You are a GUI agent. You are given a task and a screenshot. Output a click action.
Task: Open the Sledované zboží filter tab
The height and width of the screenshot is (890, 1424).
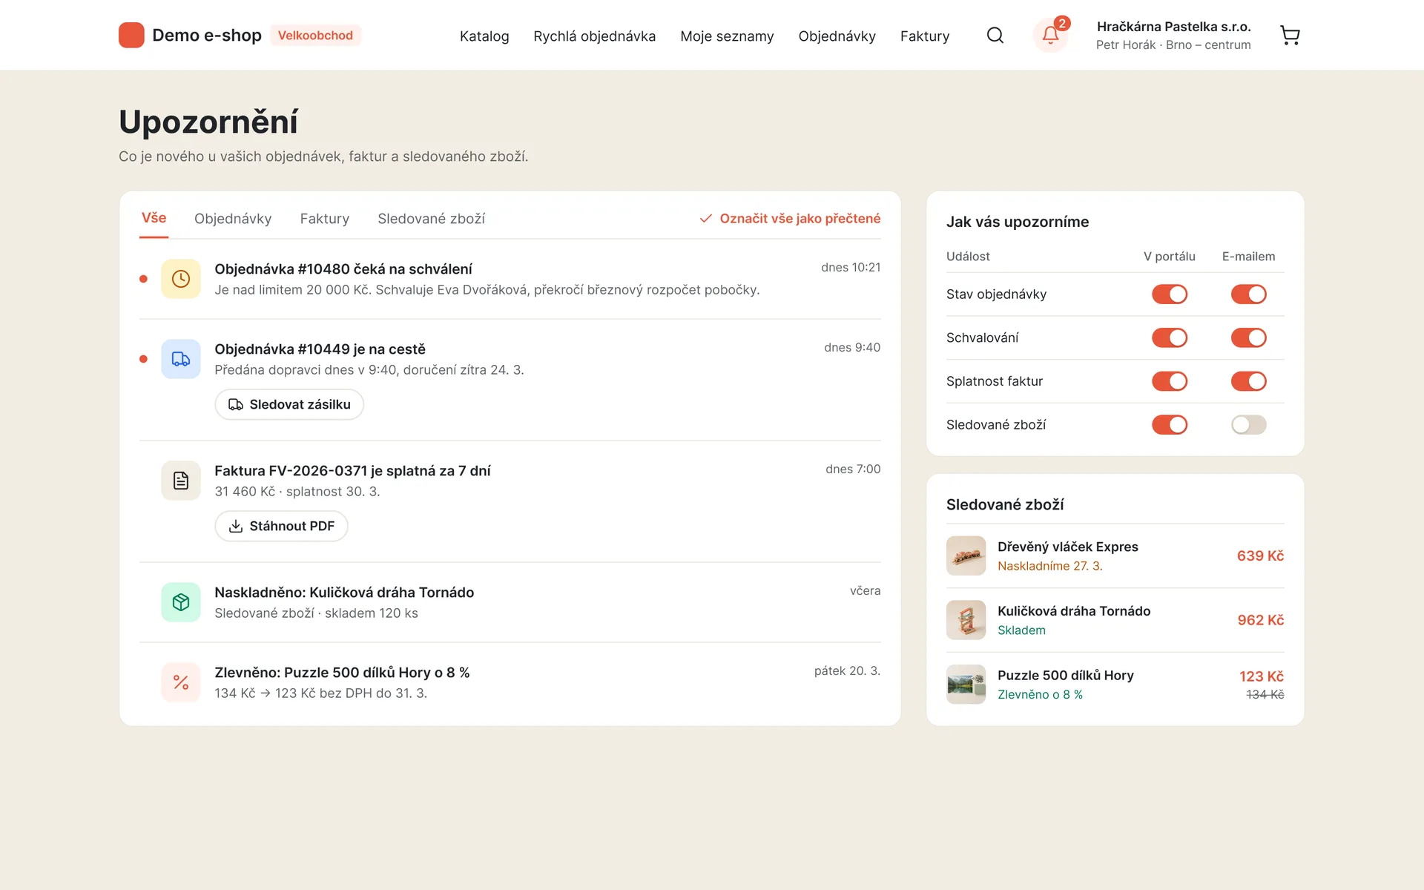[x=432, y=219]
